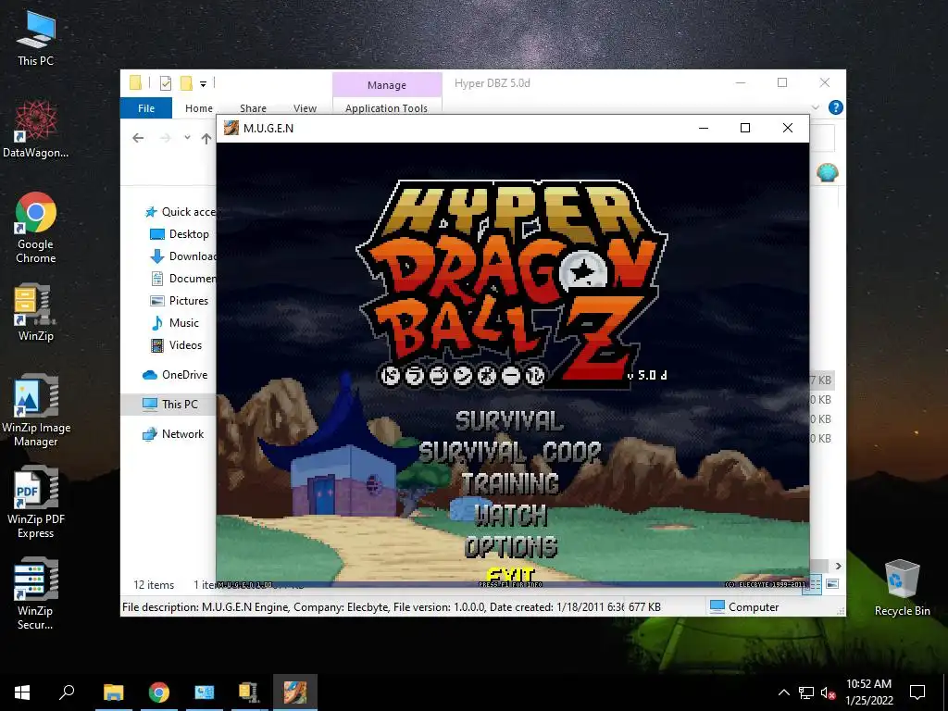
Task: Maximize the M.U.G.E.N window
Action: coord(745,128)
